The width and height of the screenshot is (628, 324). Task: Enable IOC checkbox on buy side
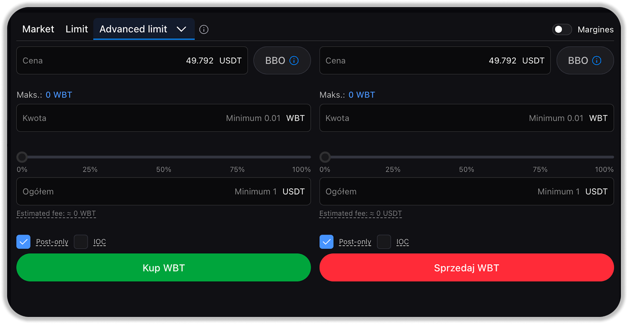pyautogui.click(x=81, y=242)
